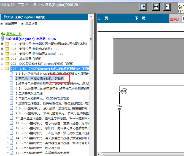
Task: Click the green back arrow icon
Action: coord(3,34)
